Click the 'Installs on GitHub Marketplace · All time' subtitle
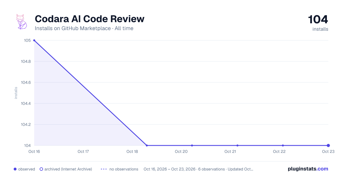The width and height of the screenshot is (342, 179). pyautogui.click(x=84, y=28)
